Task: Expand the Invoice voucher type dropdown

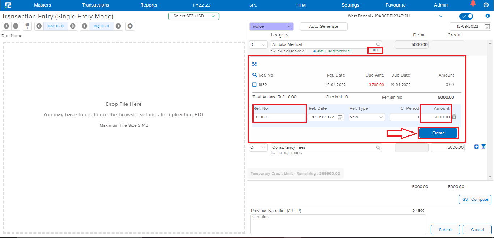Action: [x=271, y=26]
